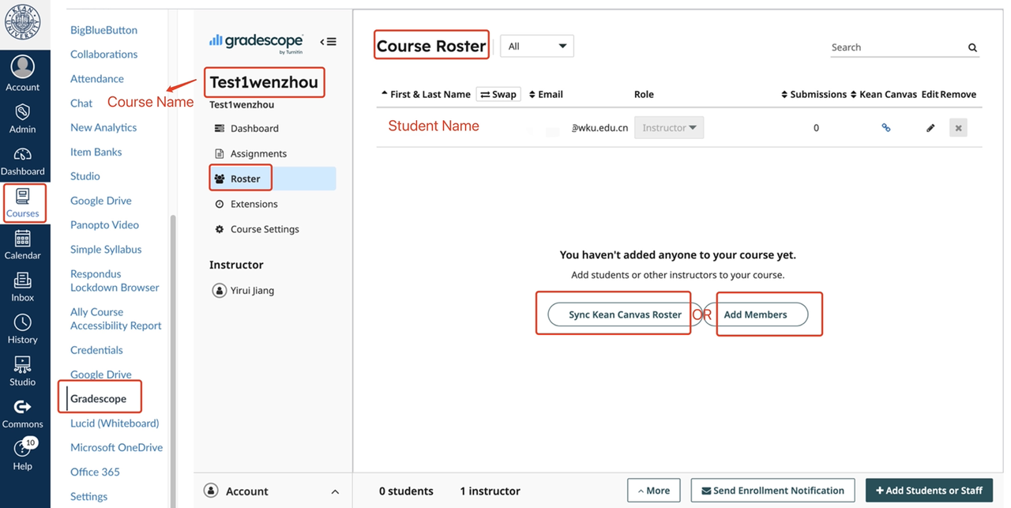The image size is (1011, 508).
Task: Open the Panopto Video link
Action: pos(104,225)
